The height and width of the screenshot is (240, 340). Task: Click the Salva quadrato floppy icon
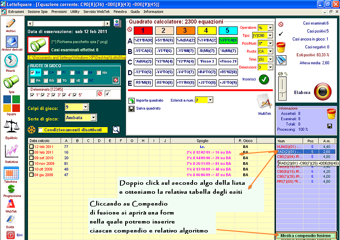coord(131,109)
